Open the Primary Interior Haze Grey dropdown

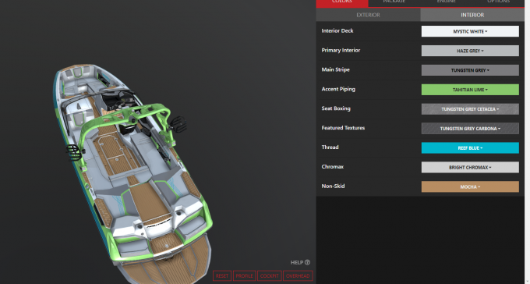(x=470, y=51)
